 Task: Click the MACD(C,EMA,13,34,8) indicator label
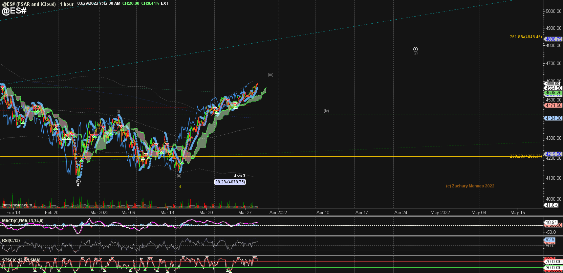(x=23, y=221)
